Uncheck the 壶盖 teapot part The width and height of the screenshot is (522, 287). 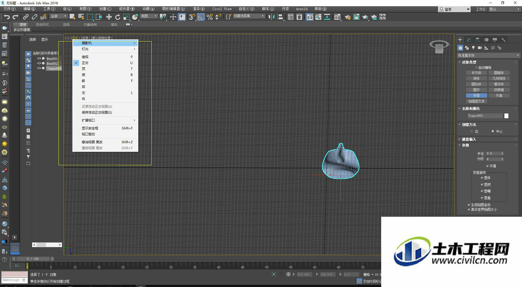pos(482,198)
